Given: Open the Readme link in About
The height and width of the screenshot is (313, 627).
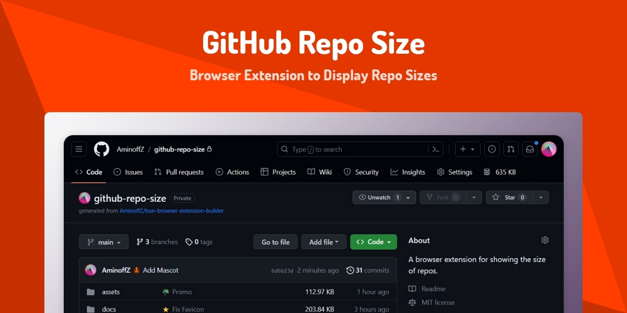Looking at the screenshot, I should 433,288.
